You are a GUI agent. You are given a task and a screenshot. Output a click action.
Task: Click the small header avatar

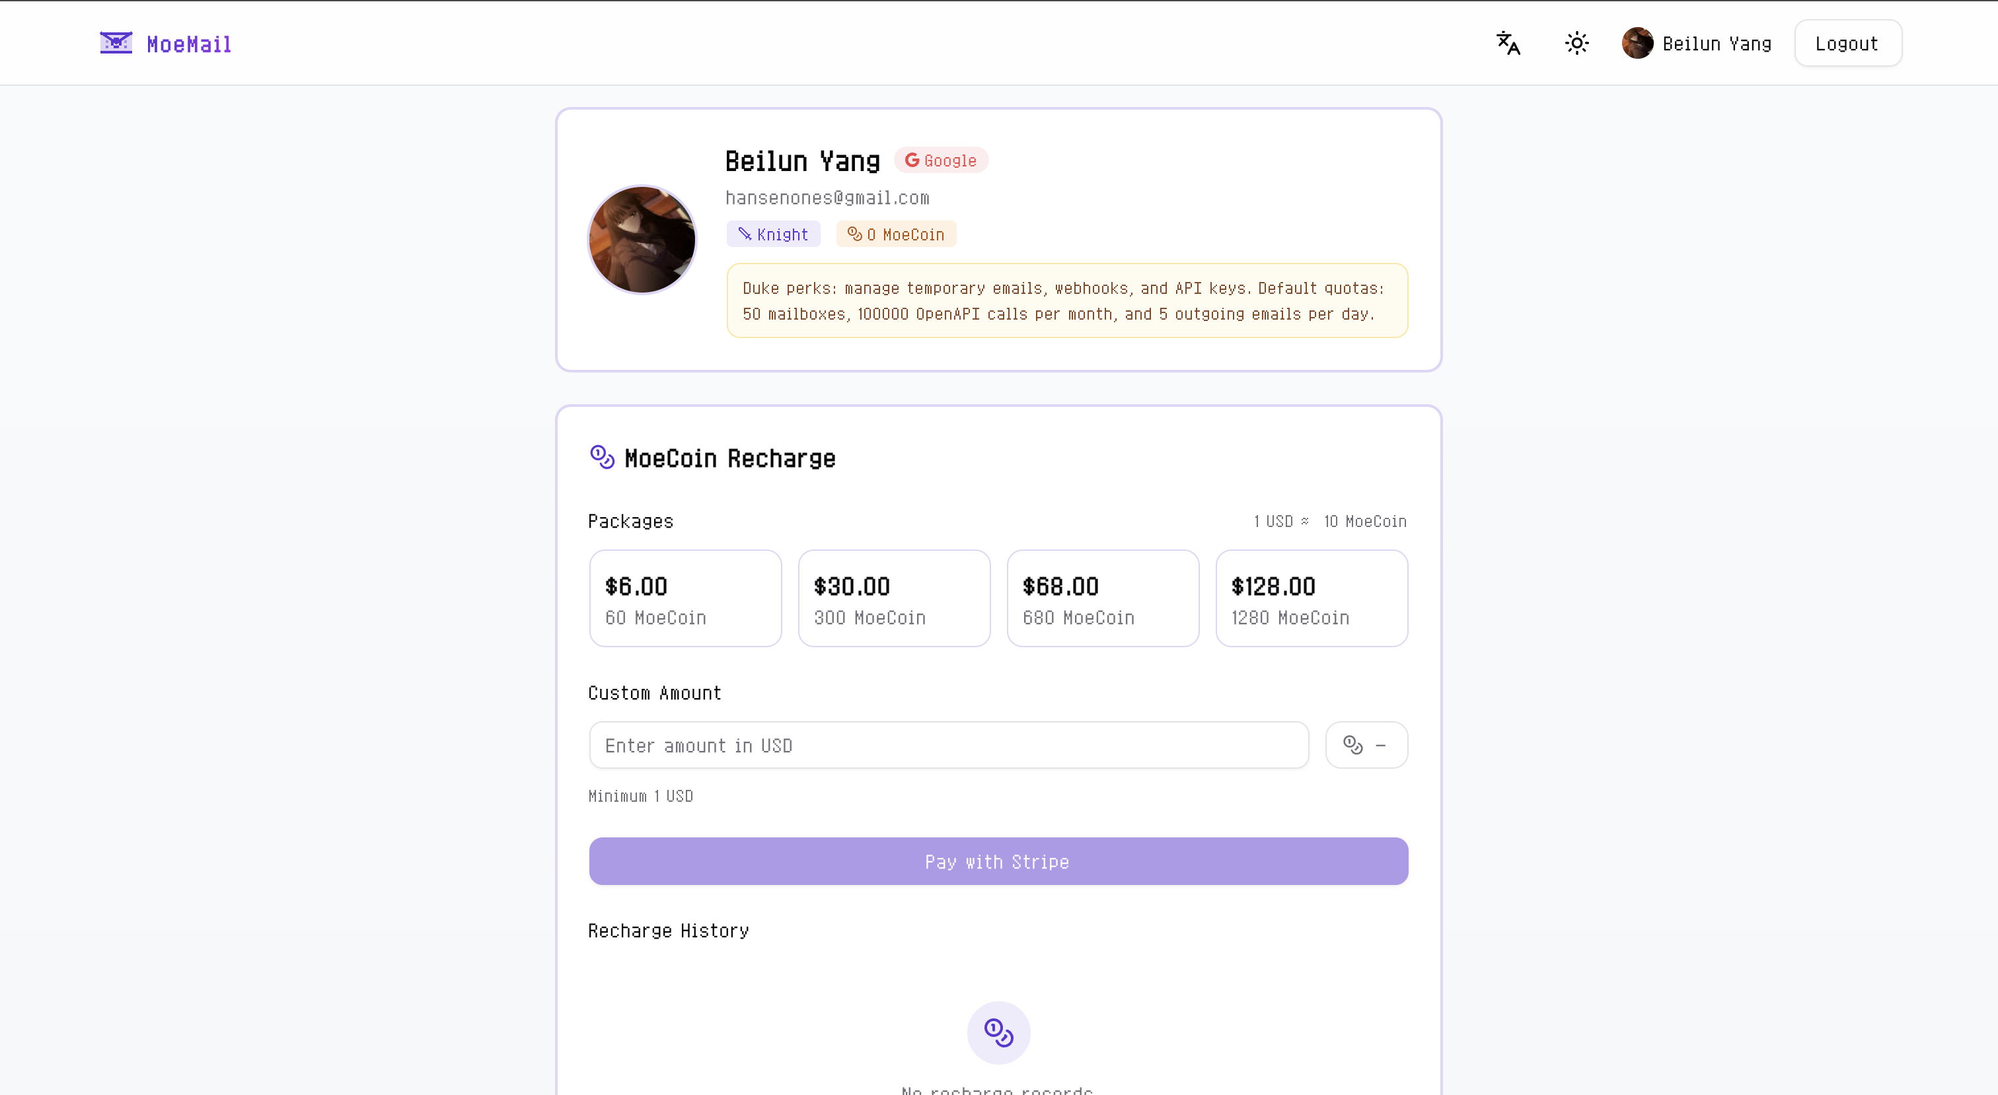[x=1637, y=44]
